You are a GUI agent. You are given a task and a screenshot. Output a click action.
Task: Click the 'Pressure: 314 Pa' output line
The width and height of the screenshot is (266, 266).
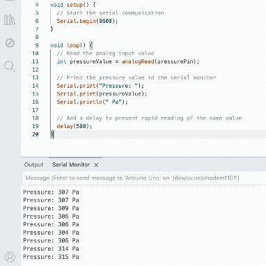pos(51,249)
